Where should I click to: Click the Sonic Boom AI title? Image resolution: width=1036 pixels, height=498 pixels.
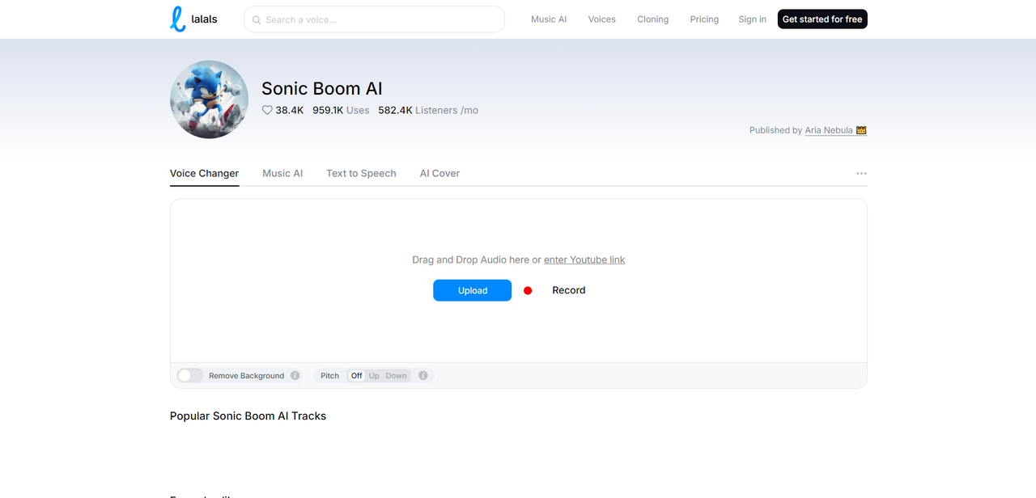(x=322, y=89)
